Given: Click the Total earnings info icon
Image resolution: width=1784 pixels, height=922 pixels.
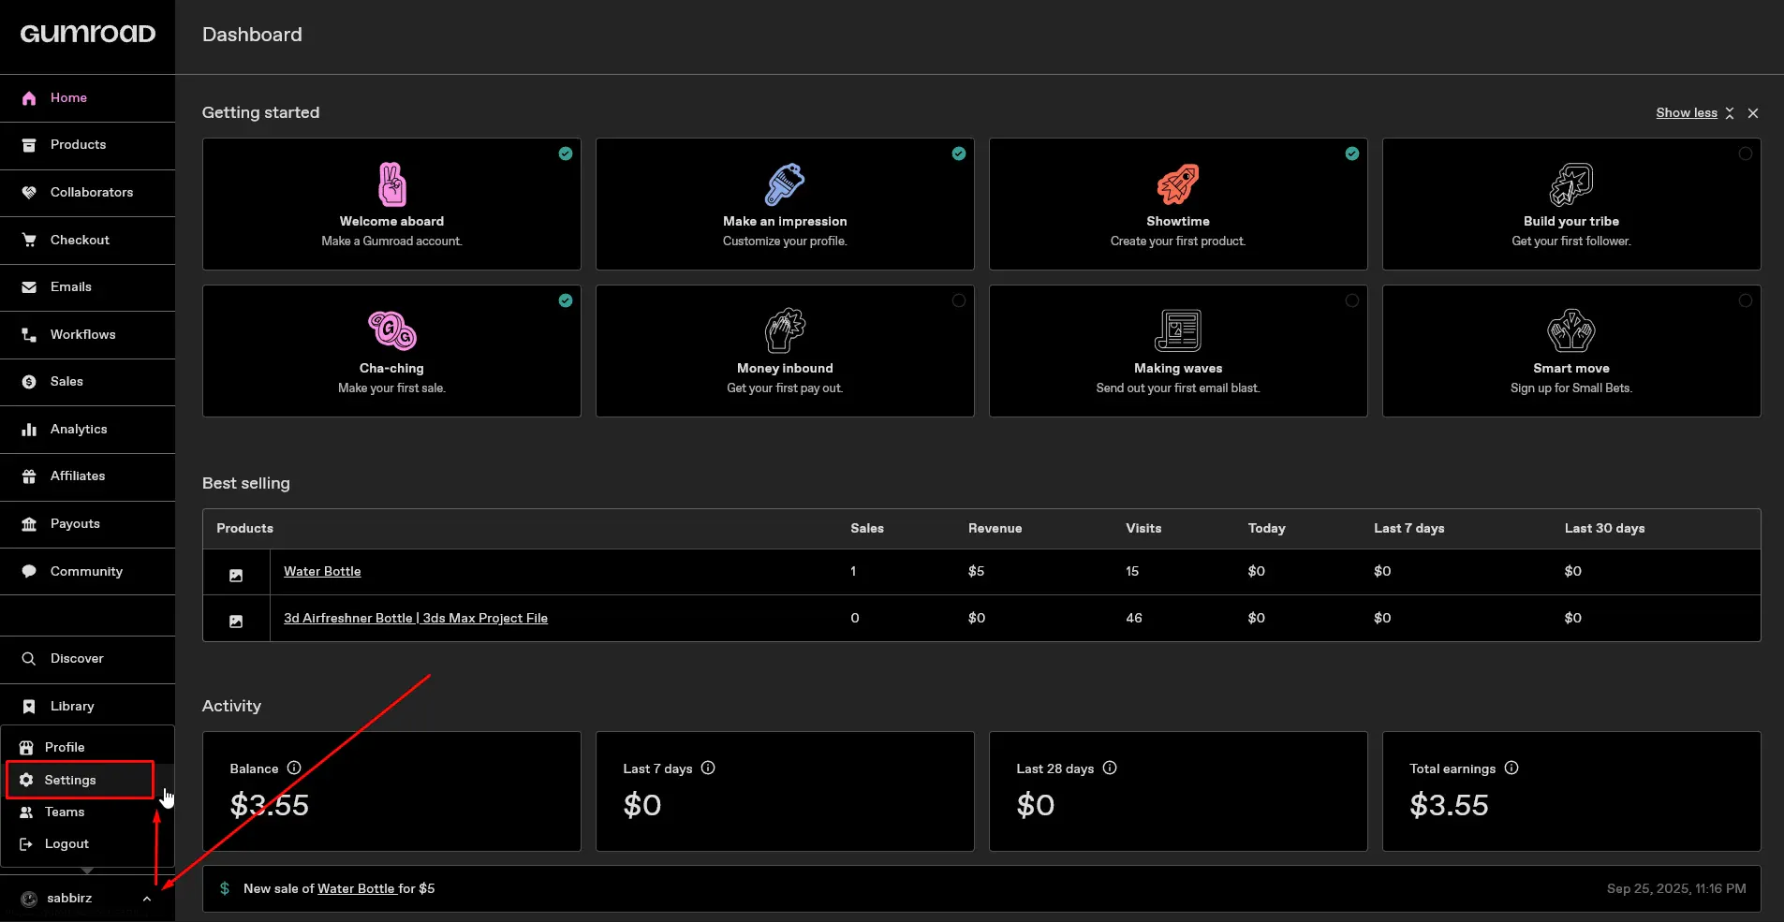Looking at the screenshot, I should point(1511,768).
